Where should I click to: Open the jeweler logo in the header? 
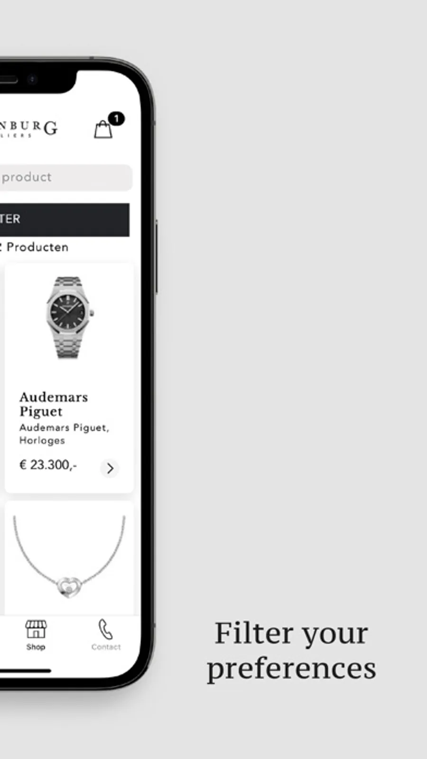pos(28,129)
